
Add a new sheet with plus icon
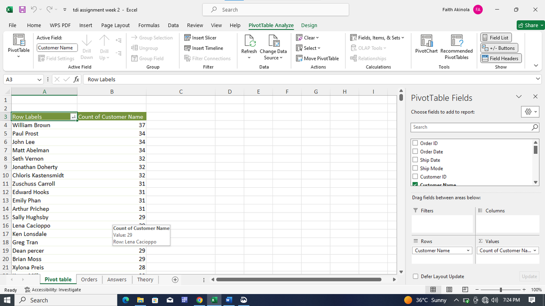coord(174,280)
